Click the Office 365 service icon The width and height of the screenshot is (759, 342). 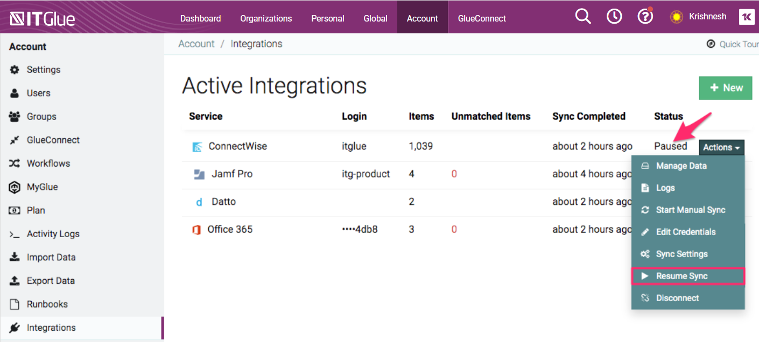[196, 230]
